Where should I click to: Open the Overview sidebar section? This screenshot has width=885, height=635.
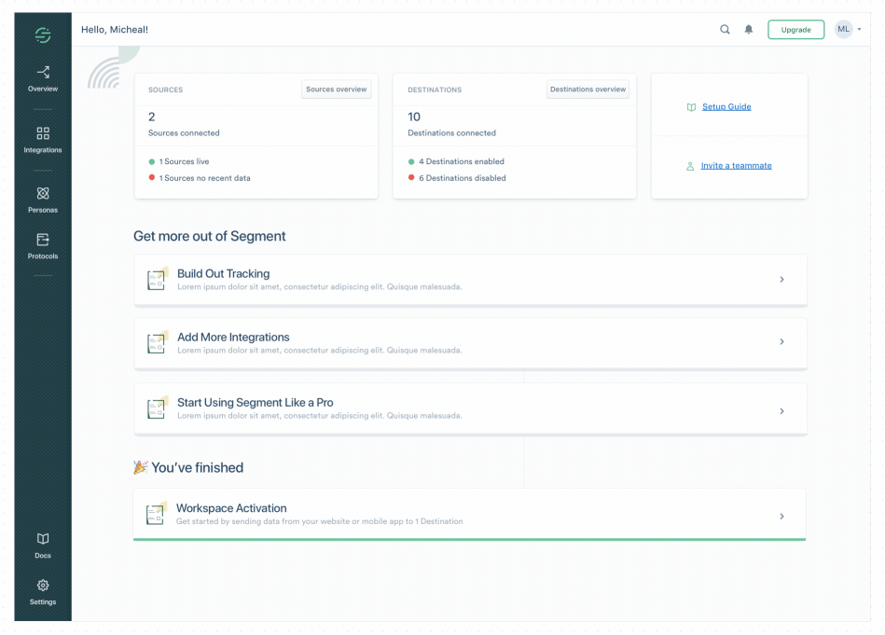43,79
